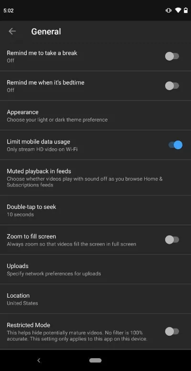This screenshot has width=191, height=371.
Task: Tap the back arrow beside General
Action: tap(12, 31)
